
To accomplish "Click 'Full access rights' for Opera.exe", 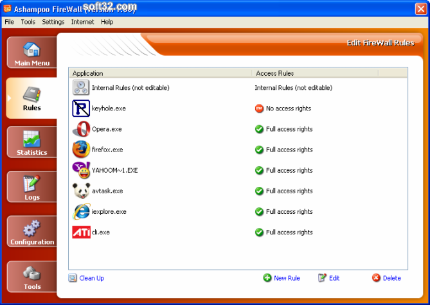I will click(289, 129).
